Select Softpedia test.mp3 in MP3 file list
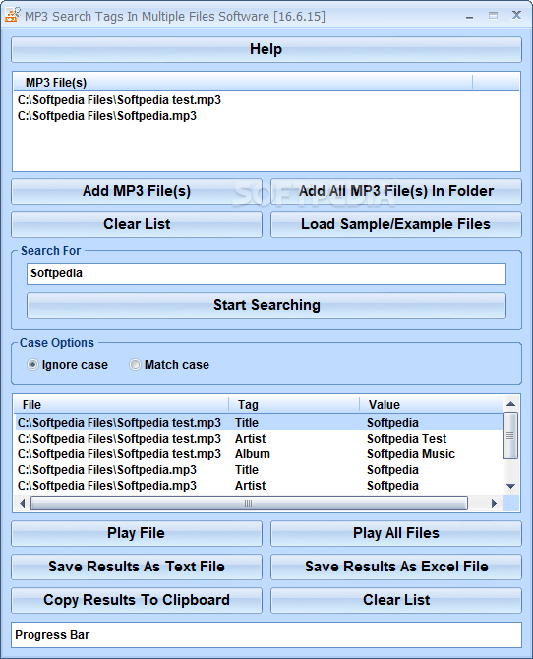533x659 pixels. click(x=119, y=100)
